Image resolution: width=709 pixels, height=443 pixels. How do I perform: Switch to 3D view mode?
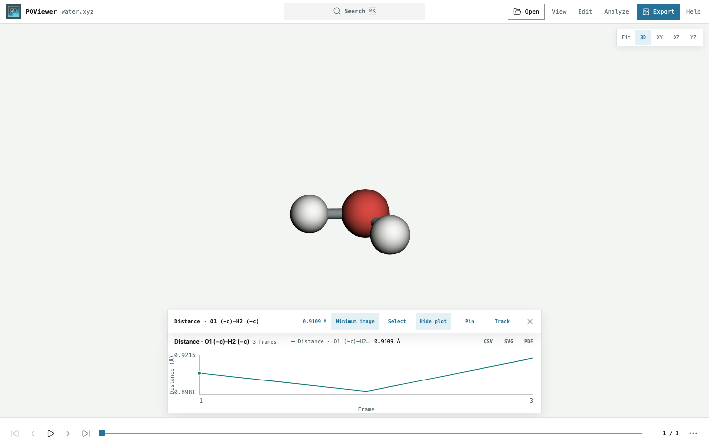tap(643, 37)
